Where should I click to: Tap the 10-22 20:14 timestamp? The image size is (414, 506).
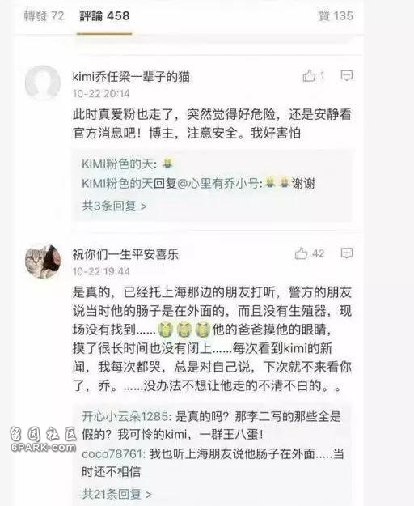click(101, 94)
